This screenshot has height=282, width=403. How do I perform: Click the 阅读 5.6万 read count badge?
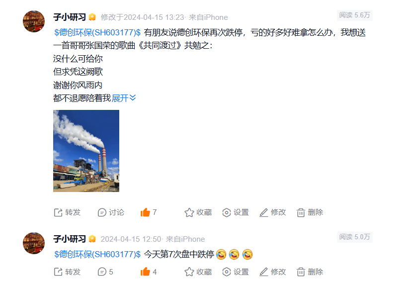354,15
